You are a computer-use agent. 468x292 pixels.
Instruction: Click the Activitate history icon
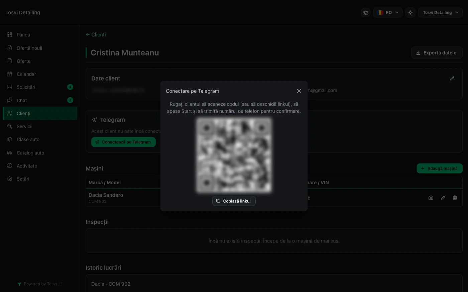(x=10, y=166)
